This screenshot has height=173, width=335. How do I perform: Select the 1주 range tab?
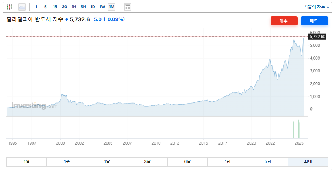coord(67,162)
